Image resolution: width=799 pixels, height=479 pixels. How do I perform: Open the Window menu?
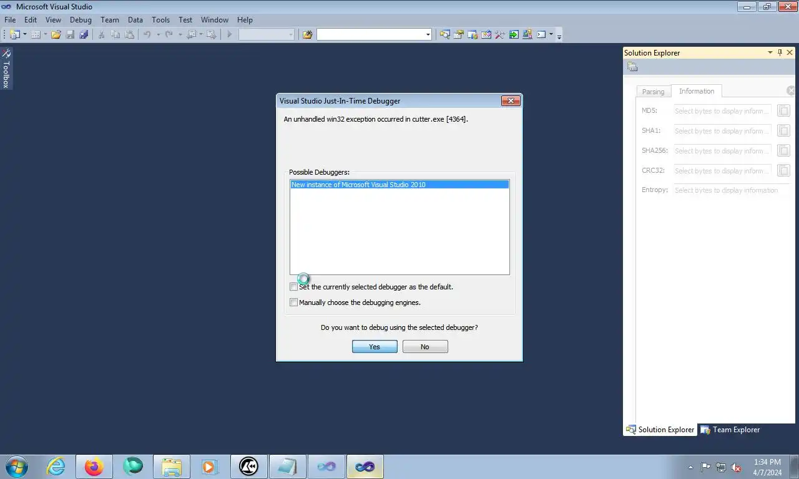point(215,20)
